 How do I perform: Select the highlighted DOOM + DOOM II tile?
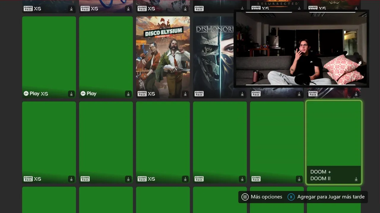point(334,142)
